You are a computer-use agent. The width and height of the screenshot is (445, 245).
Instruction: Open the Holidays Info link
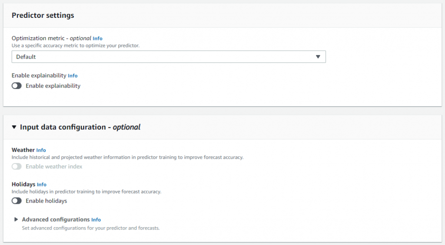tap(41, 184)
